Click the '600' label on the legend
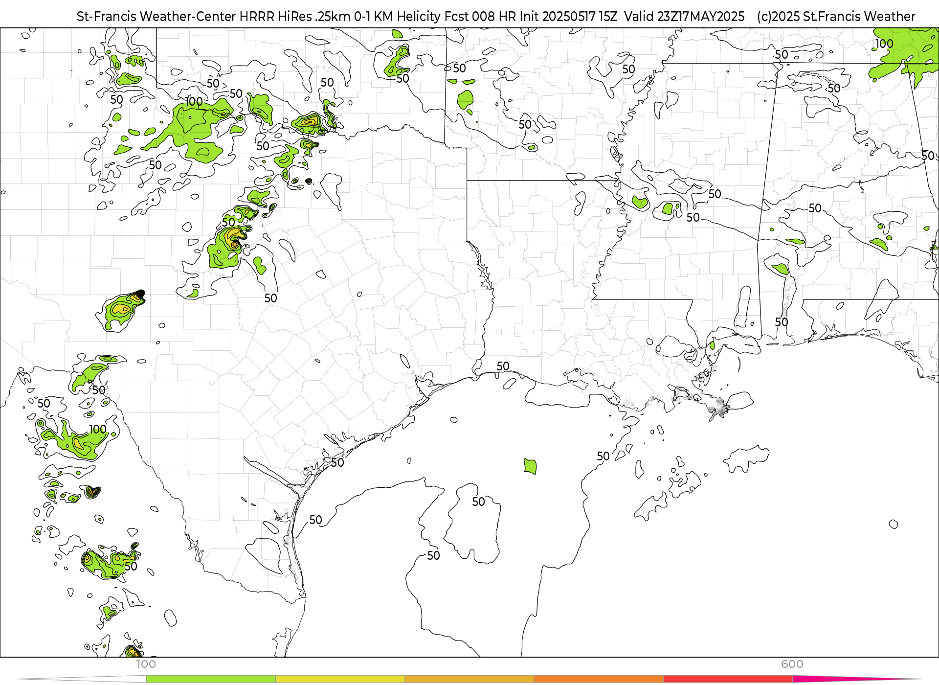 (x=792, y=664)
